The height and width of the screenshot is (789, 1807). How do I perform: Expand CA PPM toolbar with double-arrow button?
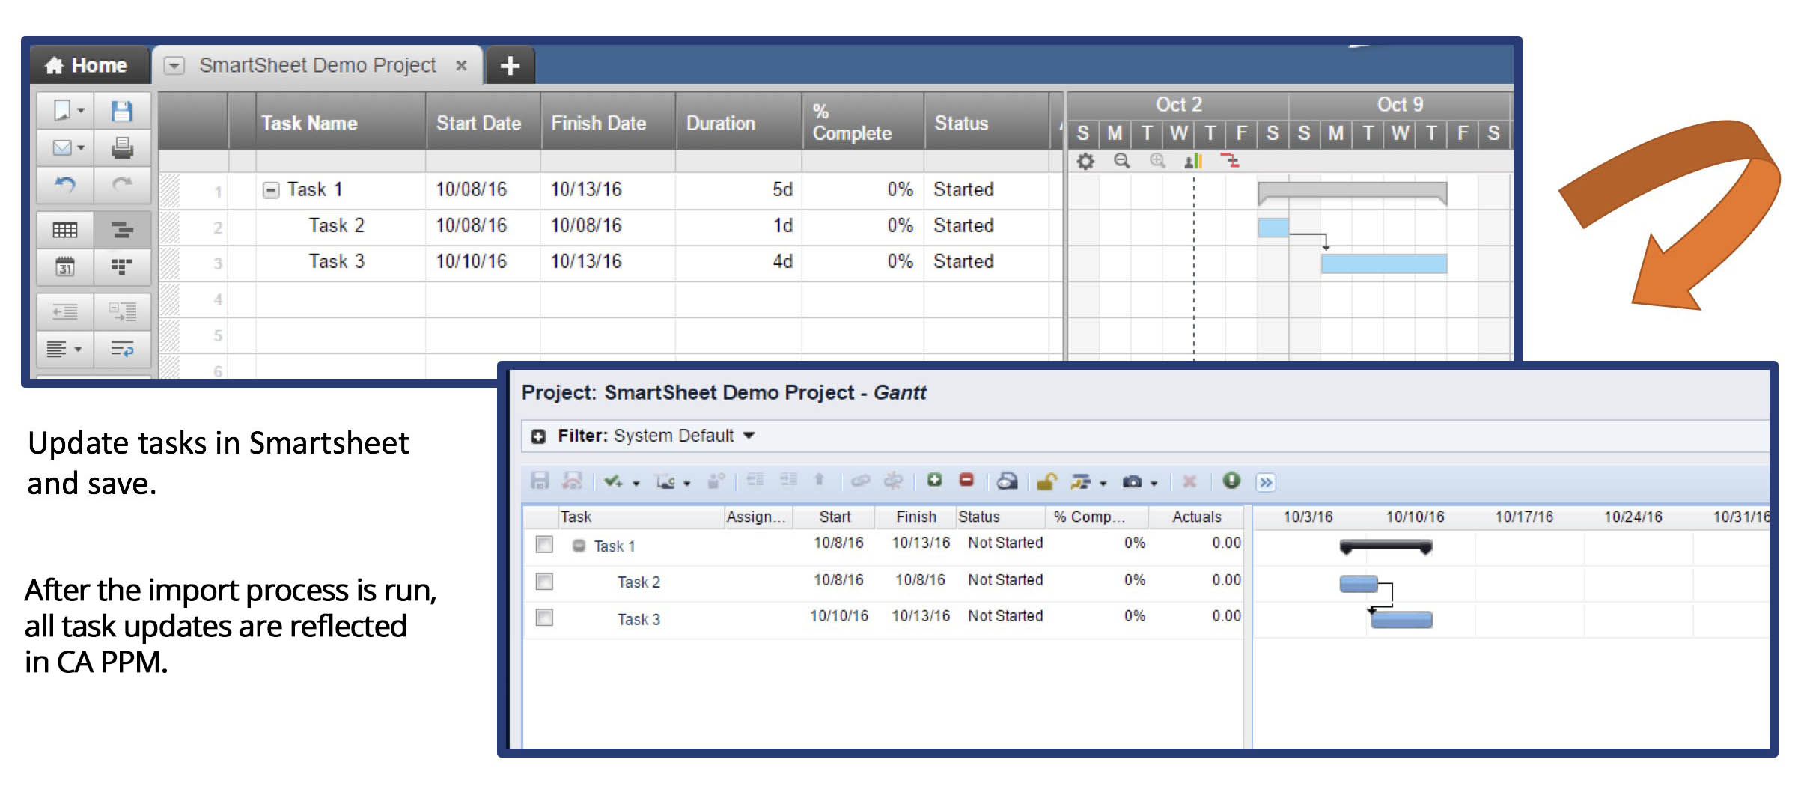tap(1266, 482)
